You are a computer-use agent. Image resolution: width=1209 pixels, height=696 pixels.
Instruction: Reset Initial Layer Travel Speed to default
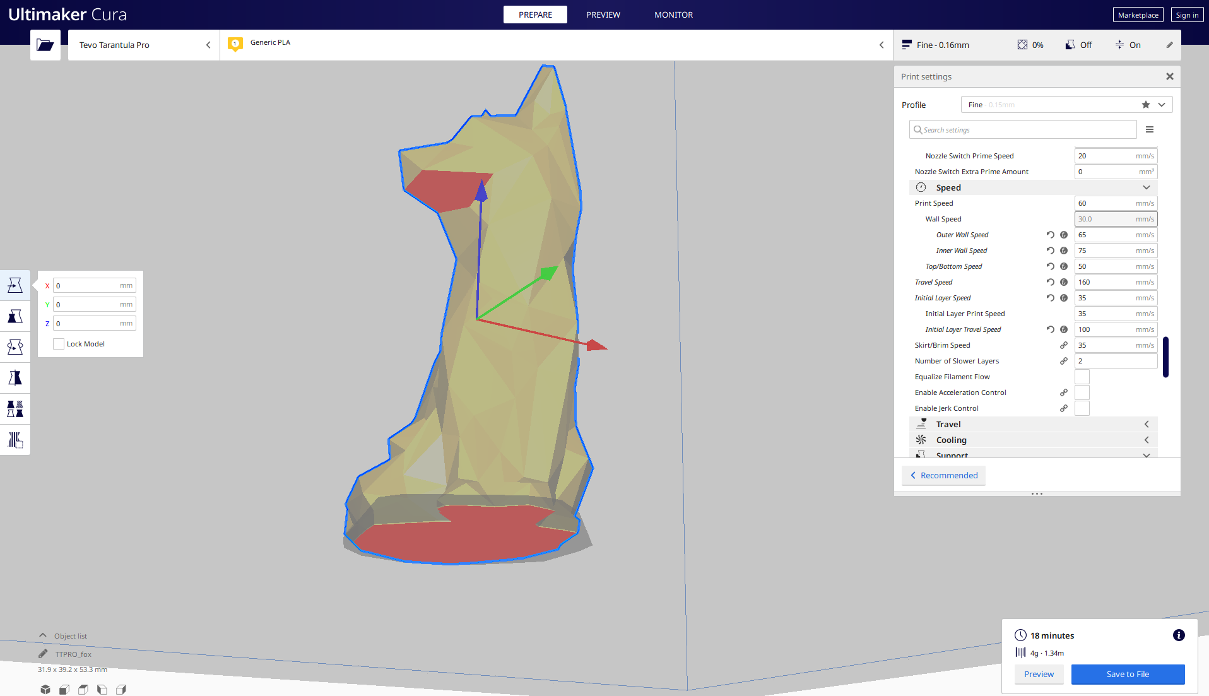(x=1051, y=329)
